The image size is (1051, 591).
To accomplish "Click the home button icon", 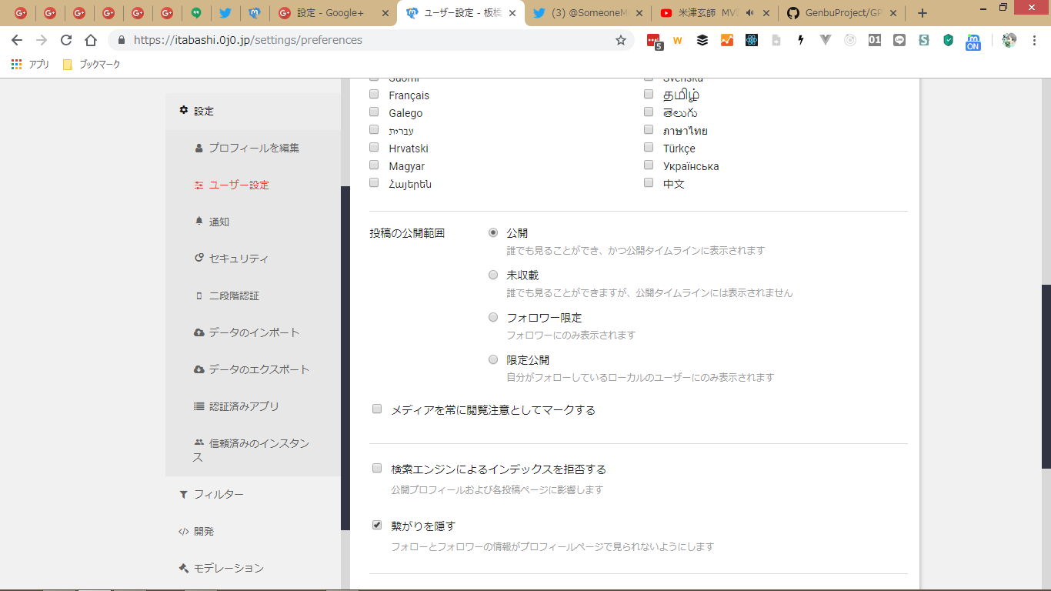I will (91, 40).
